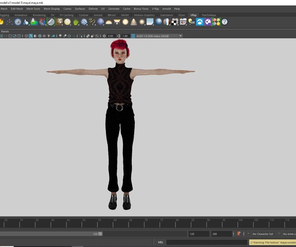Screen dimensions: 296x247
Task: Click the glowing white sphere shelf icon
Action: [x=18, y=22]
